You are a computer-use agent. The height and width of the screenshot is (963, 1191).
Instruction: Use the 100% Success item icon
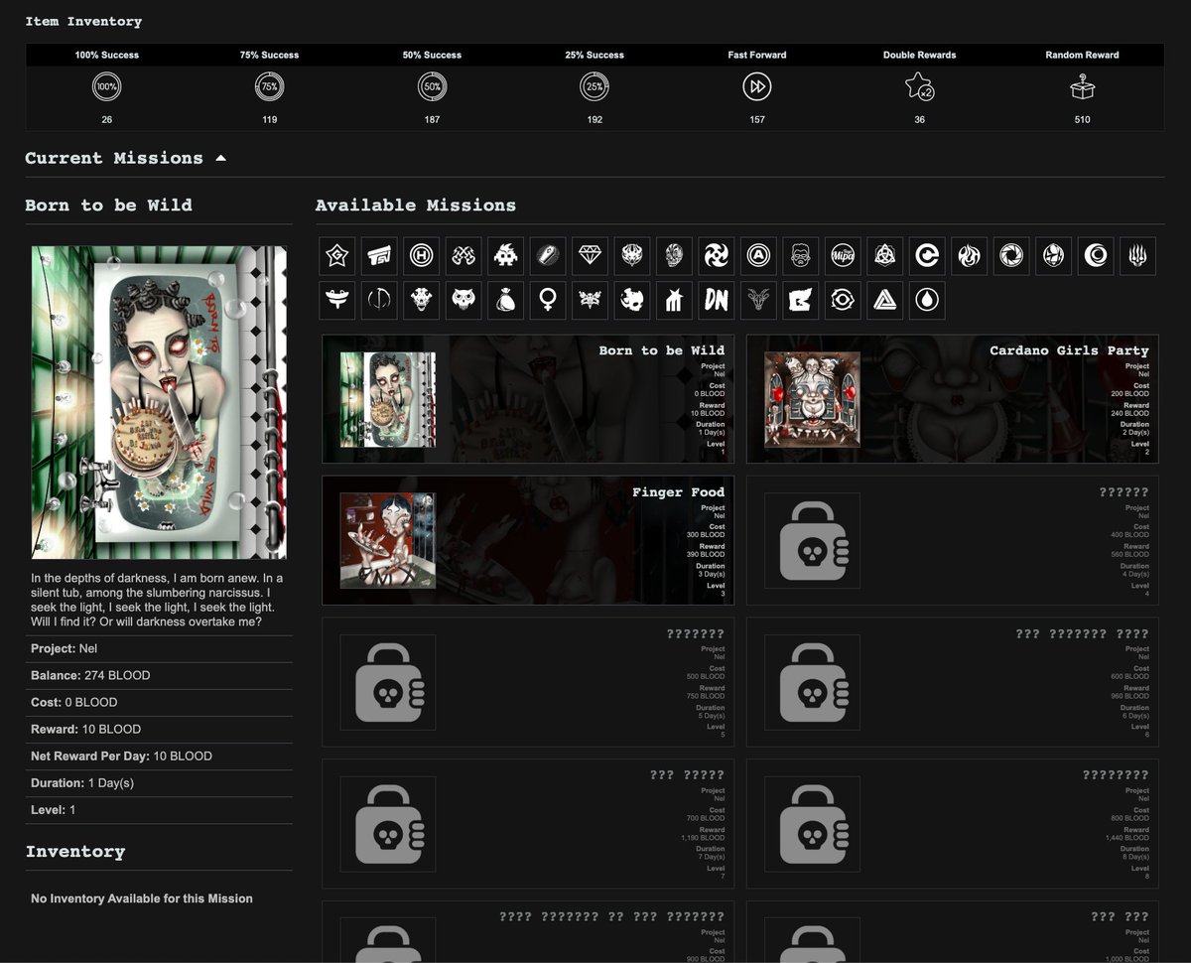click(106, 87)
